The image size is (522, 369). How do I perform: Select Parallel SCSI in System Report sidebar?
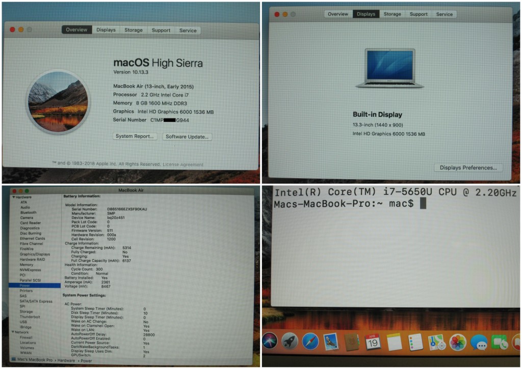30,280
